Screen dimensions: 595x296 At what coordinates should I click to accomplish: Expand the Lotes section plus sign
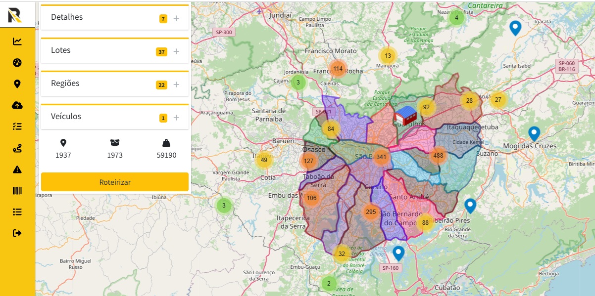[x=176, y=52]
